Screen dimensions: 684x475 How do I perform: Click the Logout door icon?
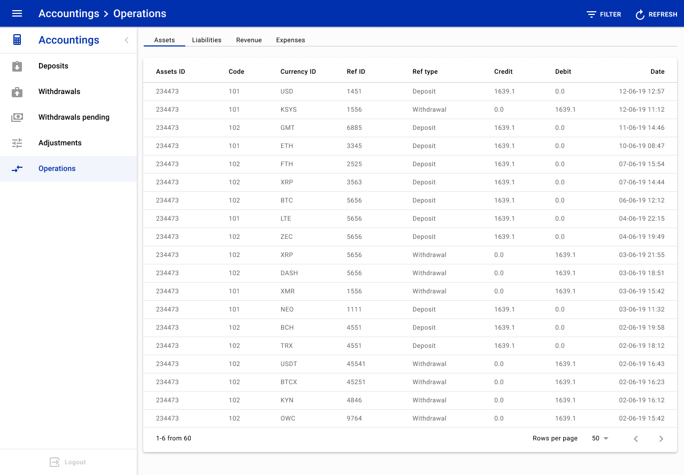point(55,462)
